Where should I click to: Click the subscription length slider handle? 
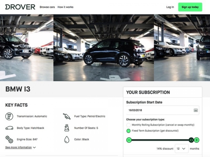pos(191,140)
